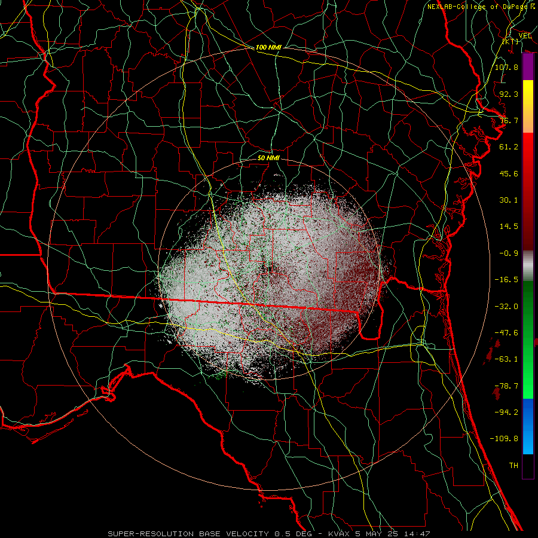The width and height of the screenshot is (538, 538).
Task: Click the Super-Resolution Base Velocity caption
Action: [x=269, y=534]
